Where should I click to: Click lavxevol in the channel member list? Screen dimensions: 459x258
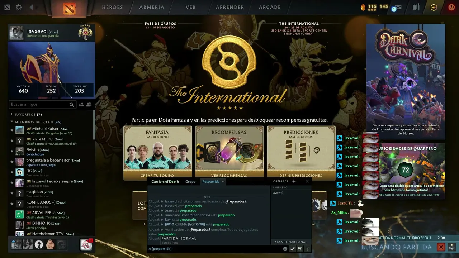[278, 193]
